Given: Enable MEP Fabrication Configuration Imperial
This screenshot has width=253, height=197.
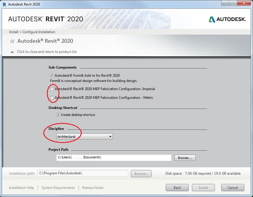Looking at the screenshot, I should pos(52,89).
